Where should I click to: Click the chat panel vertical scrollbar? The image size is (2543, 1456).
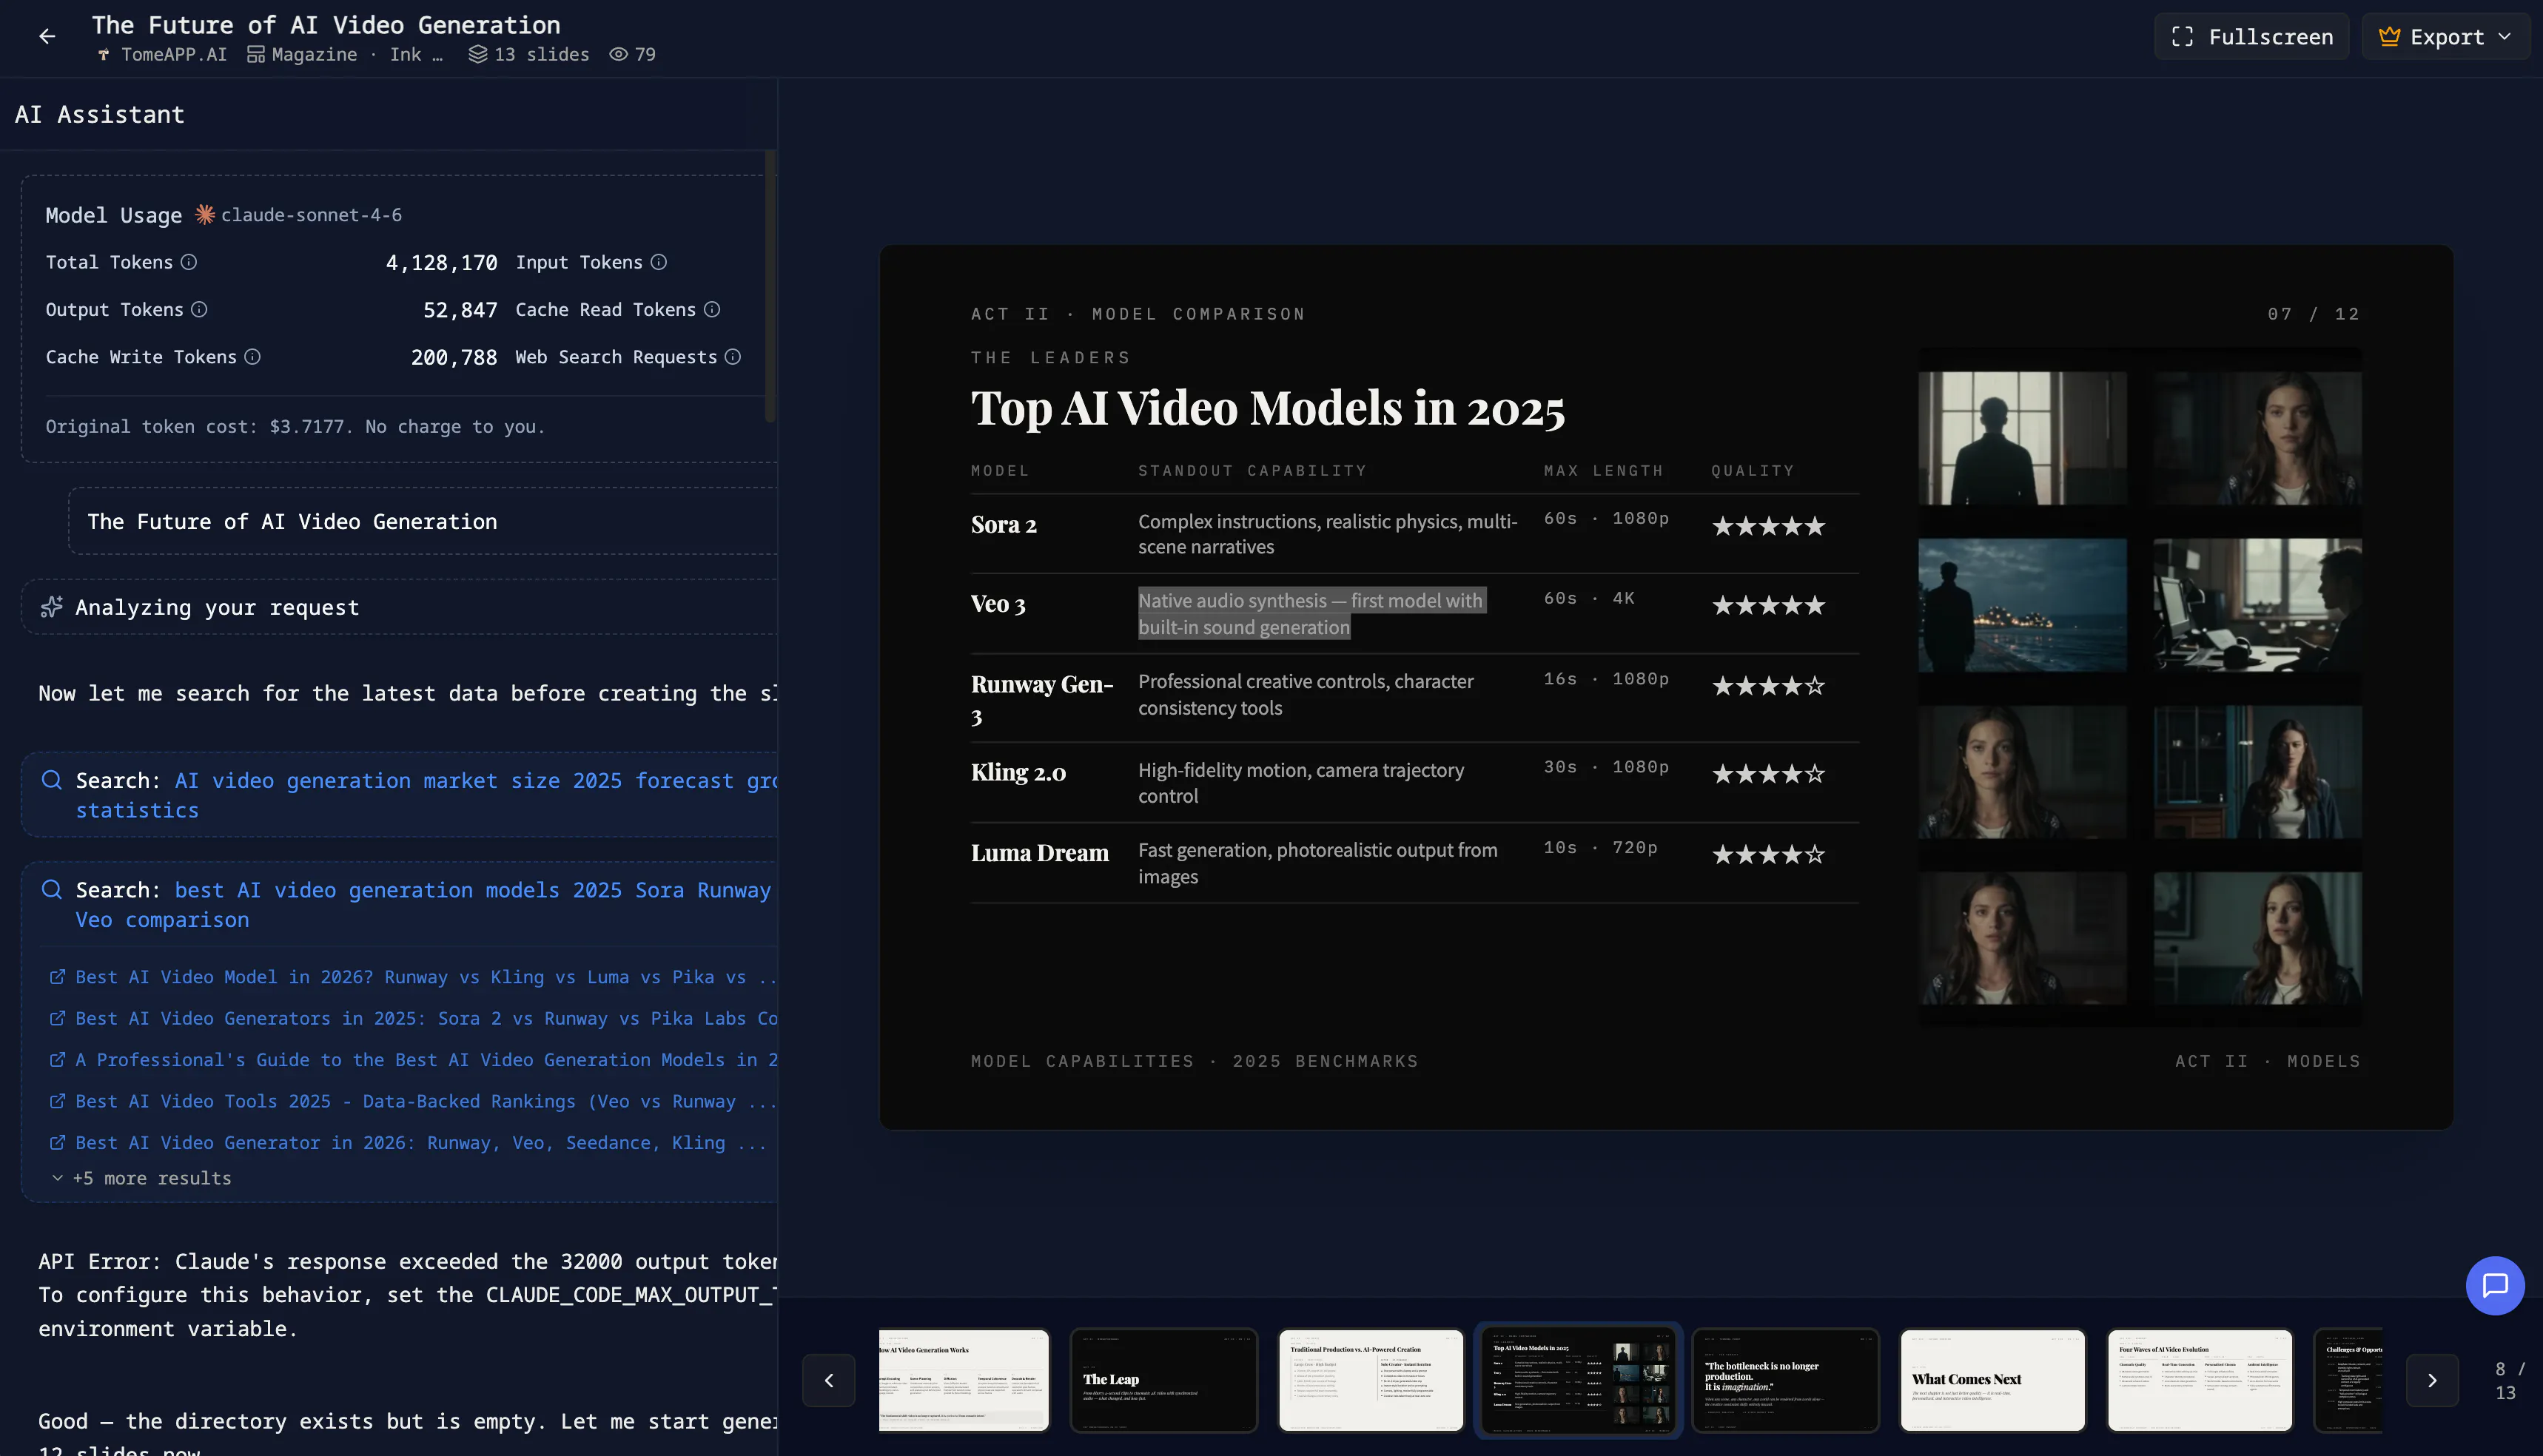(x=769, y=286)
